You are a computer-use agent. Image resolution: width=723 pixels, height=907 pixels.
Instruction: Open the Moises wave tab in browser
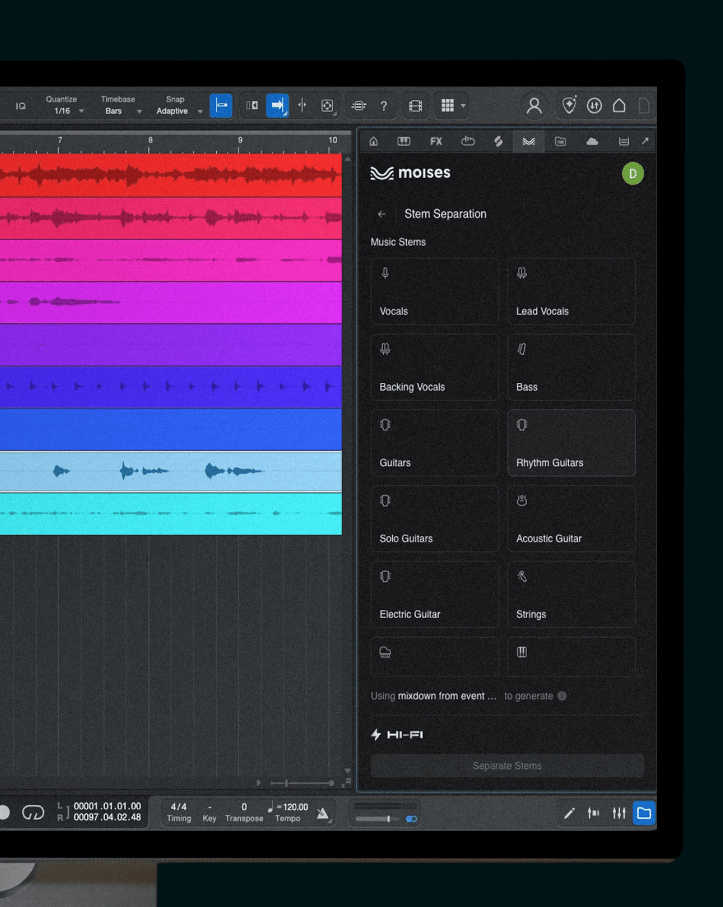click(x=529, y=141)
